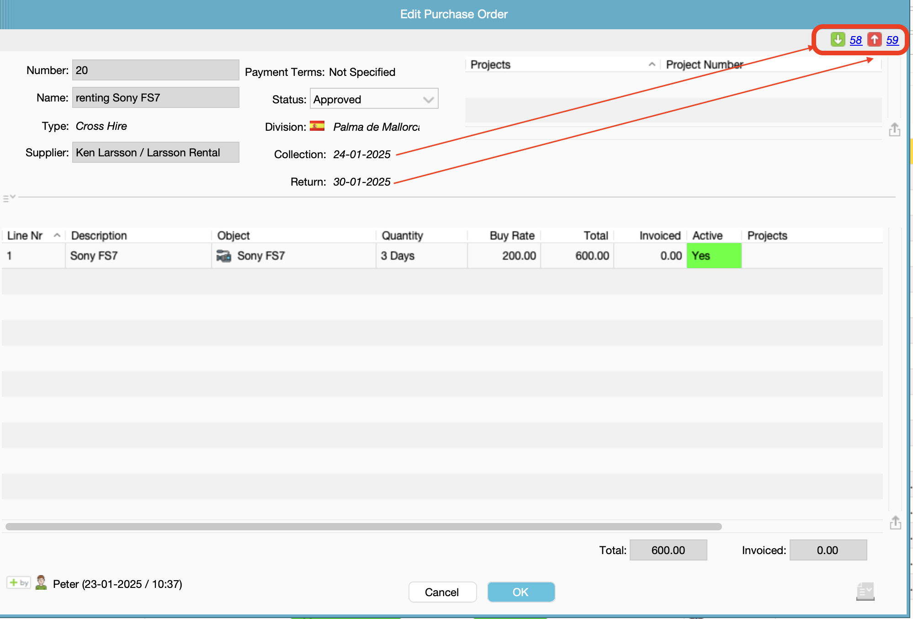
Task: Click the green collection arrow icon
Action: pos(837,40)
